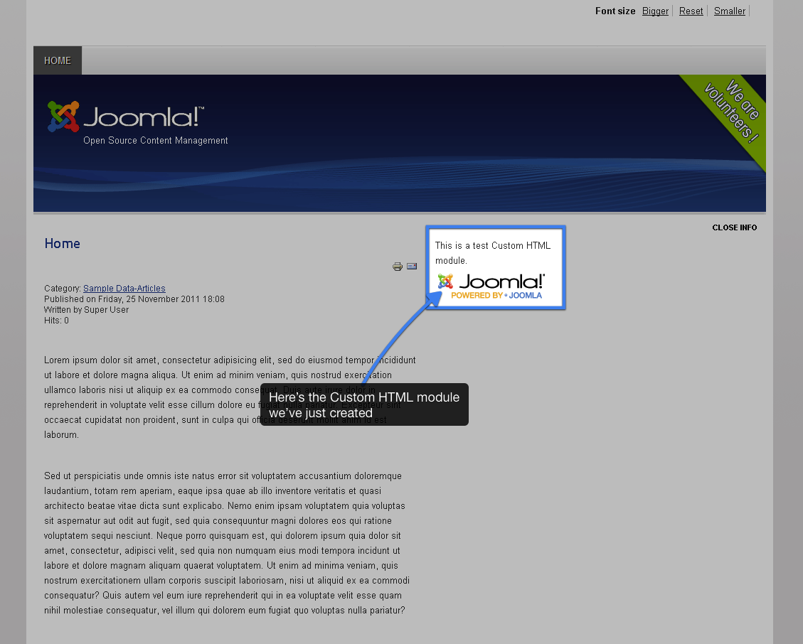Click the Home article heading
Viewport: 803px width, 644px height.
[x=62, y=243]
